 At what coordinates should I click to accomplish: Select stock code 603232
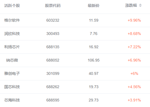click(53, 20)
